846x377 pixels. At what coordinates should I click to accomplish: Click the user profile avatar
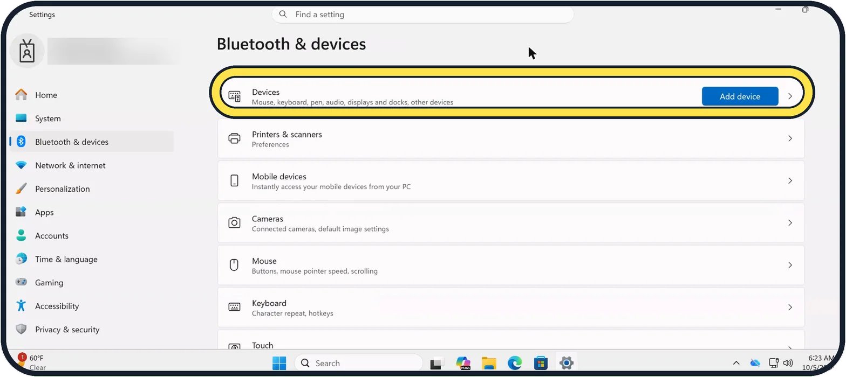[27, 51]
